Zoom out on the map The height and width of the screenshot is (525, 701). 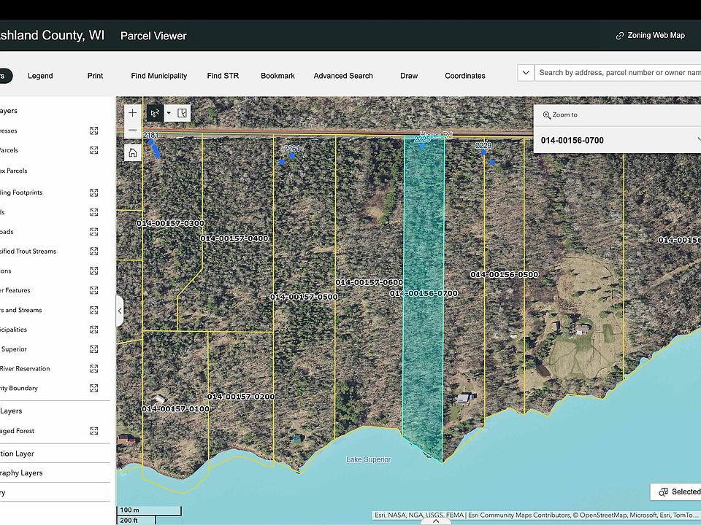[132, 131]
